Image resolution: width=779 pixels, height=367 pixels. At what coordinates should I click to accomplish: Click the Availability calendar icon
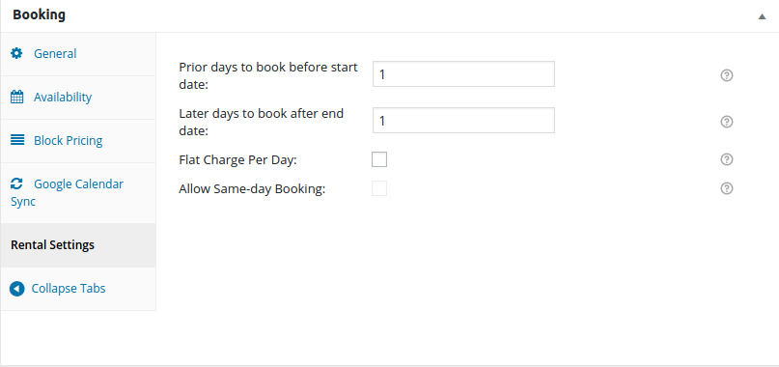coord(16,97)
